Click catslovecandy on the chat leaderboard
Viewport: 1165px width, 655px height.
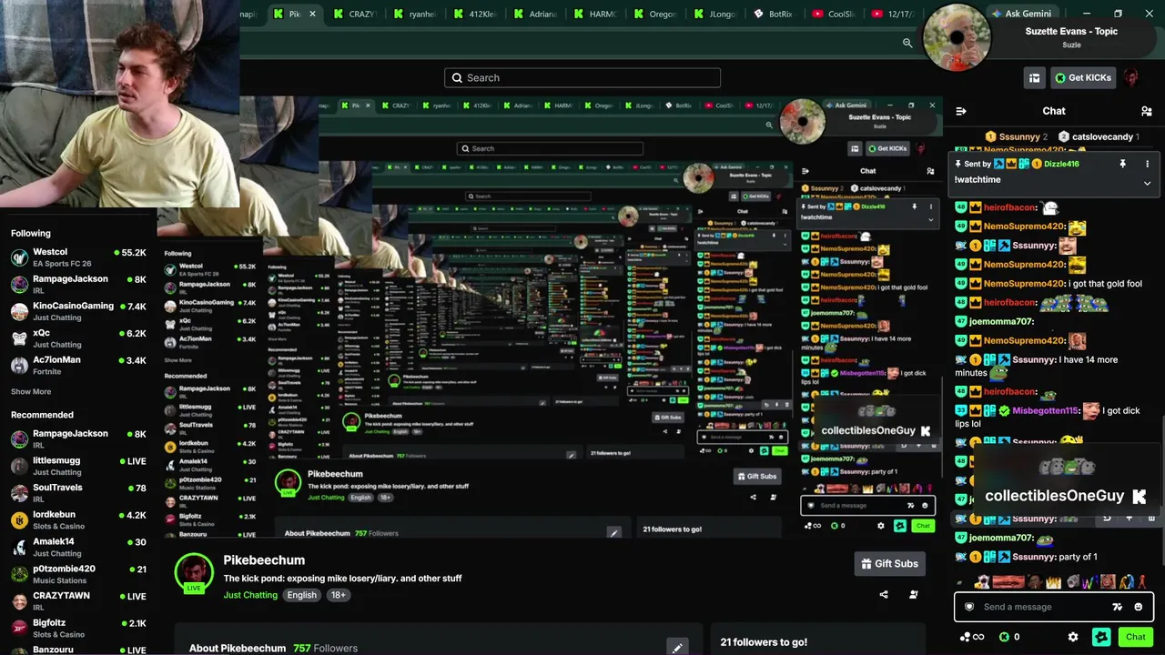pos(1102,136)
